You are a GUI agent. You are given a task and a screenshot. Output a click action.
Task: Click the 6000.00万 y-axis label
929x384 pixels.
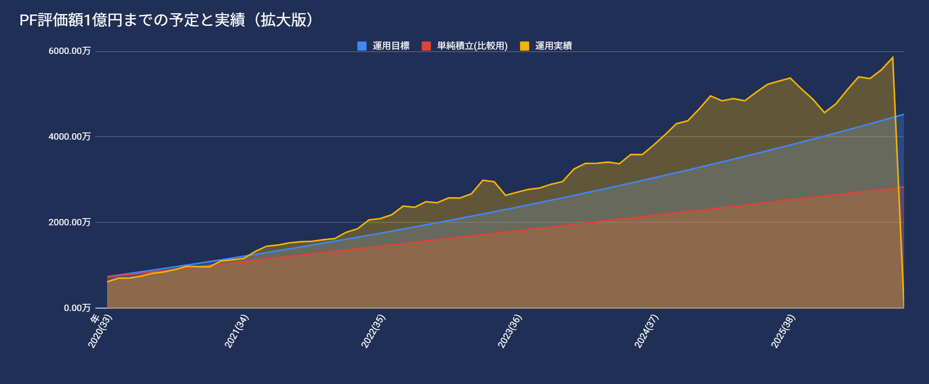pos(69,51)
